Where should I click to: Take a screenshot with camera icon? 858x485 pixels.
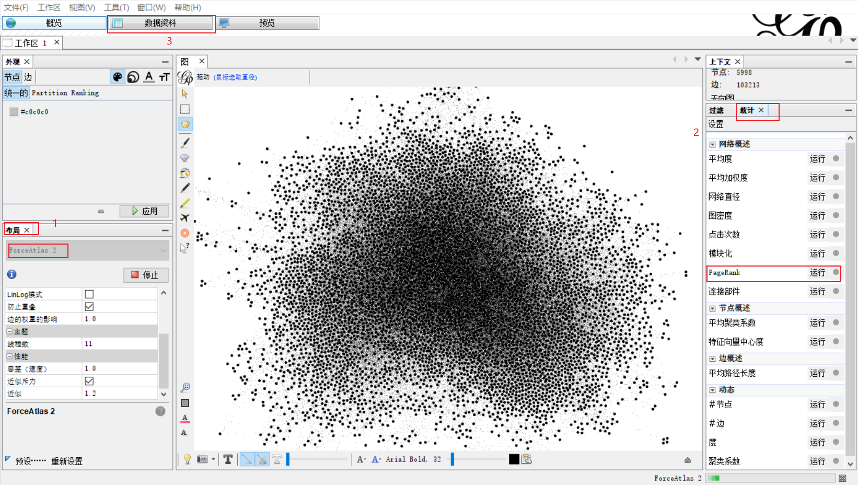coord(202,459)
